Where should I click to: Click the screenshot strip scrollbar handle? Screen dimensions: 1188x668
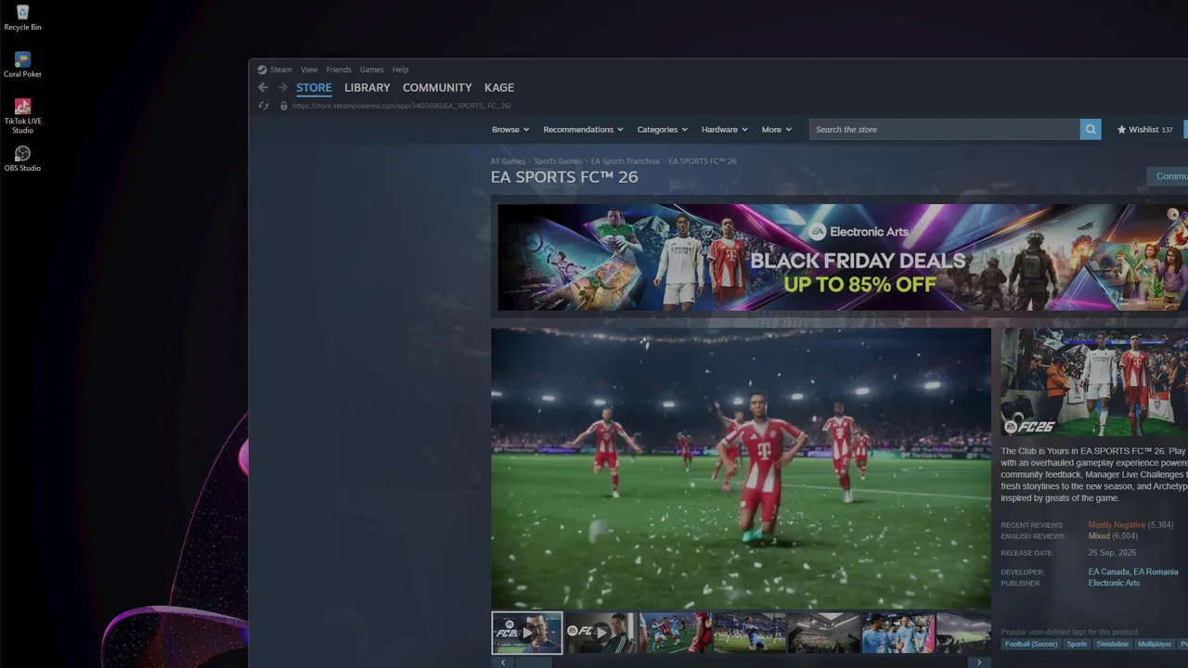(533, 662)
